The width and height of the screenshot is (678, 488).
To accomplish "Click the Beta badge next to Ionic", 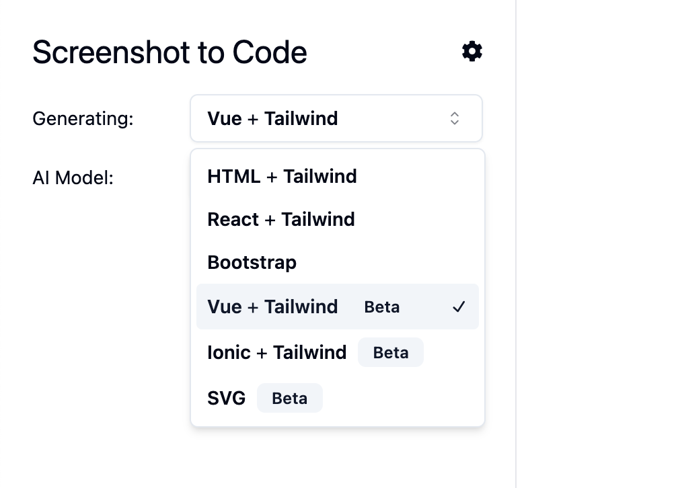I will tap(390, 352).
